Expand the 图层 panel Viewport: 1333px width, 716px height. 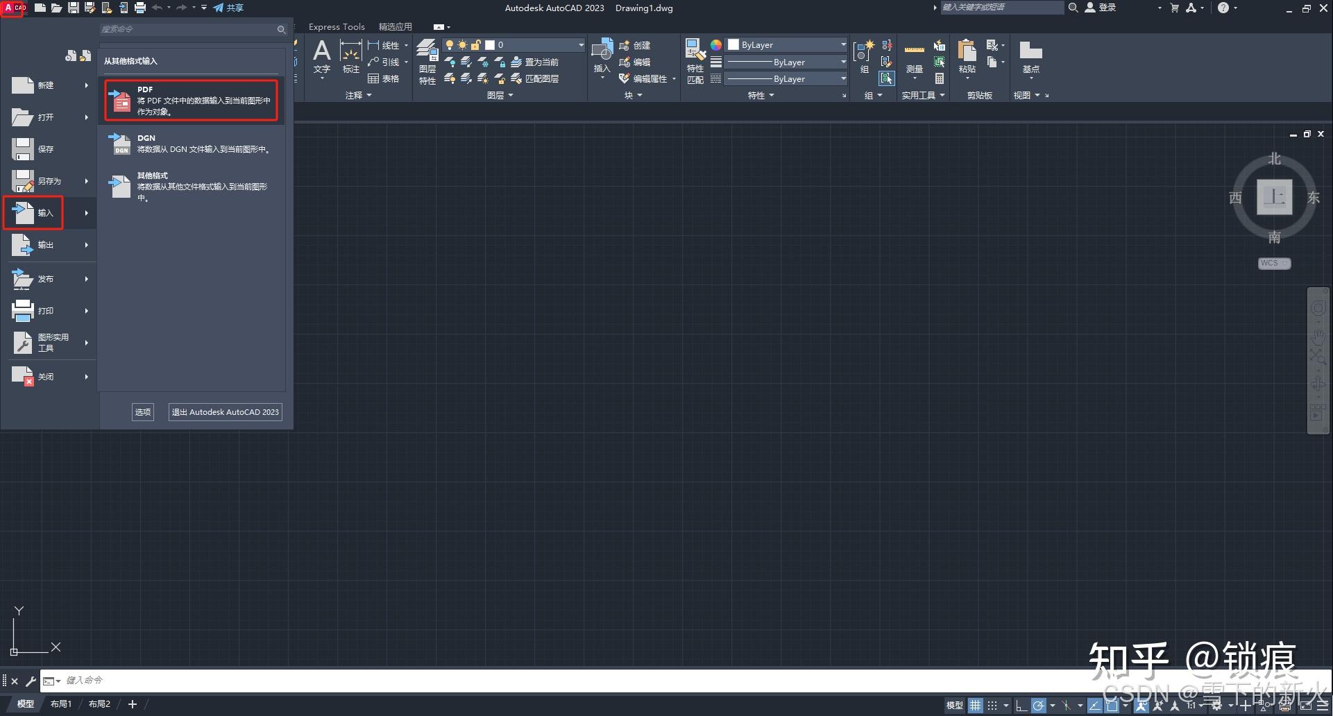pyautogui.click(x=500, y=95)
